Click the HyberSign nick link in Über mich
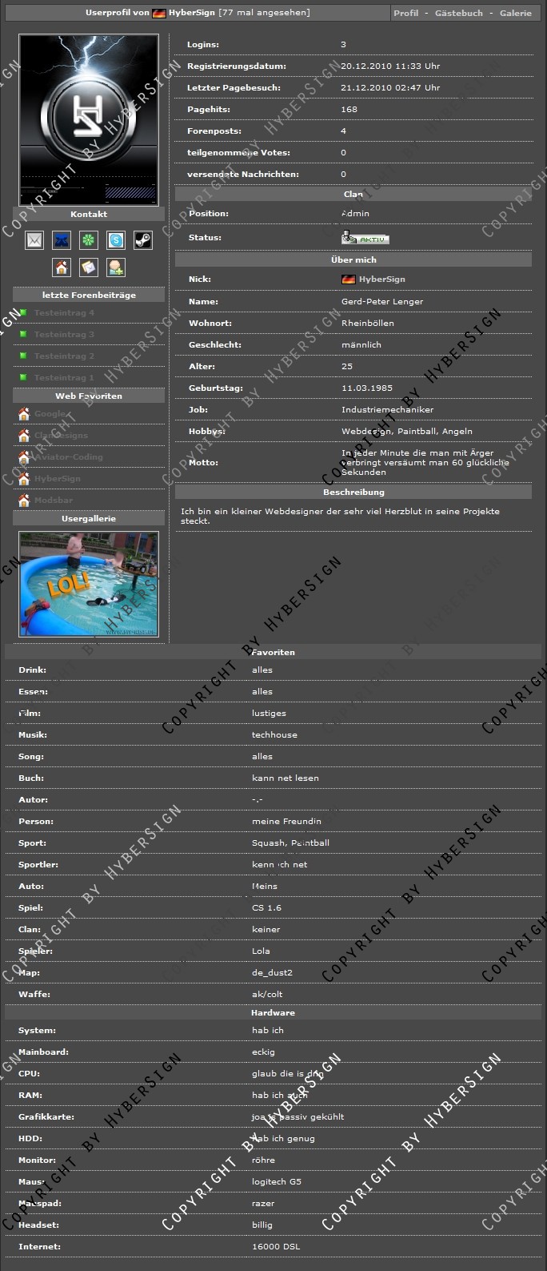Screen dimensions: 547x1271 [381, 279]
